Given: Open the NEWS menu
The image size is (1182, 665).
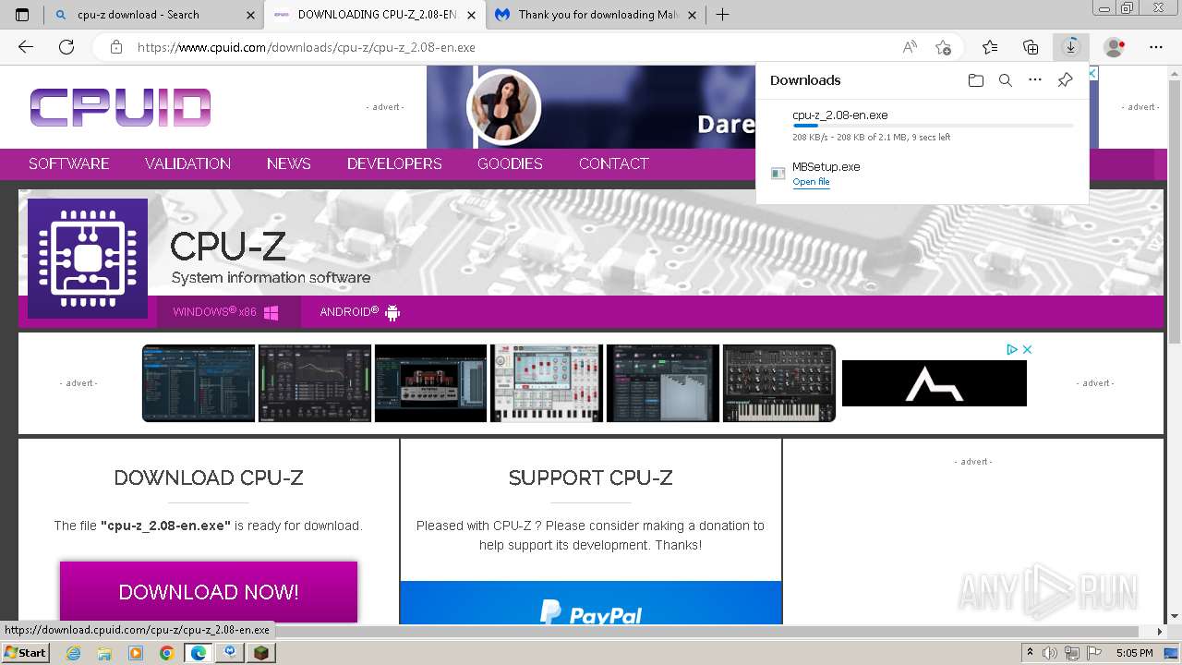Looking at the screenshot, I should [x=289, y=163].
